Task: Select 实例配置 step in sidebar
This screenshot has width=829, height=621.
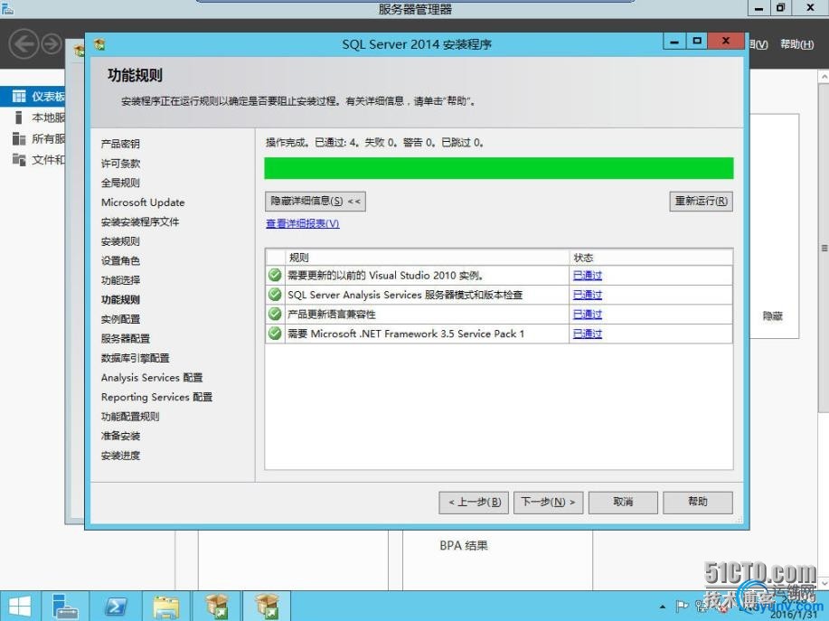Action: [x=120, y=319]
